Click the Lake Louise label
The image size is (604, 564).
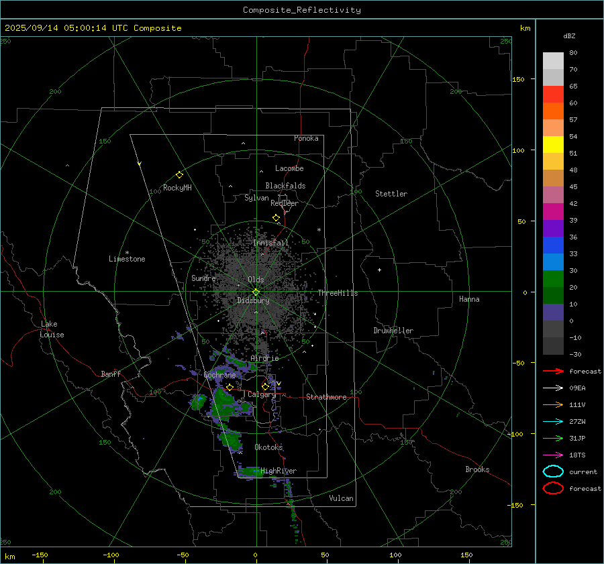(x=52, y=329)
